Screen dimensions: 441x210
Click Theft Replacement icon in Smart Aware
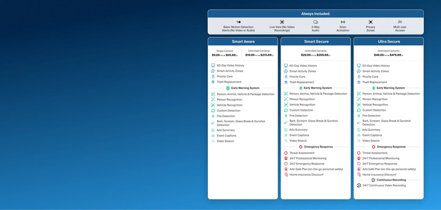coord(213,82)
